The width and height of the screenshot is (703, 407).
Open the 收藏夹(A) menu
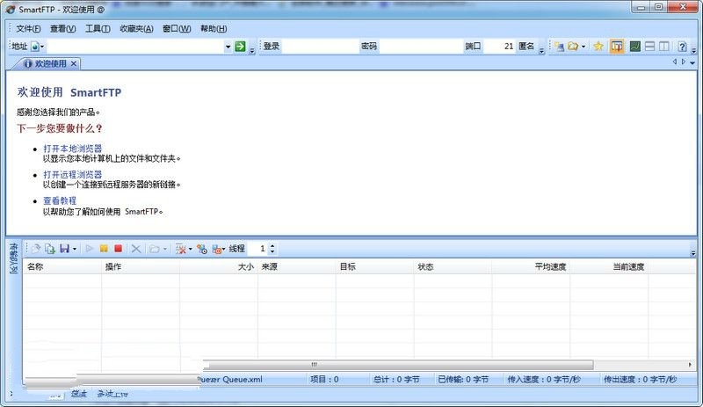[x=136, y=29]
